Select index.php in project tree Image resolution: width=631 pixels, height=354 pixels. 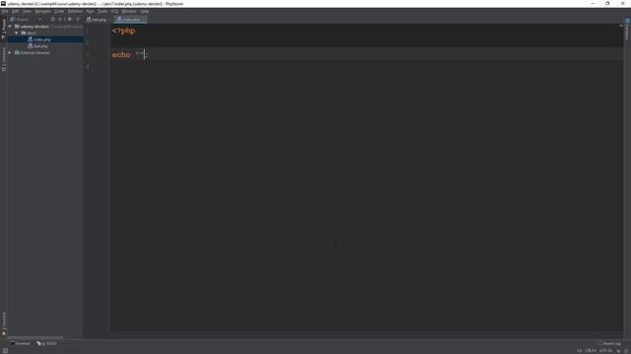coord(42,39)
